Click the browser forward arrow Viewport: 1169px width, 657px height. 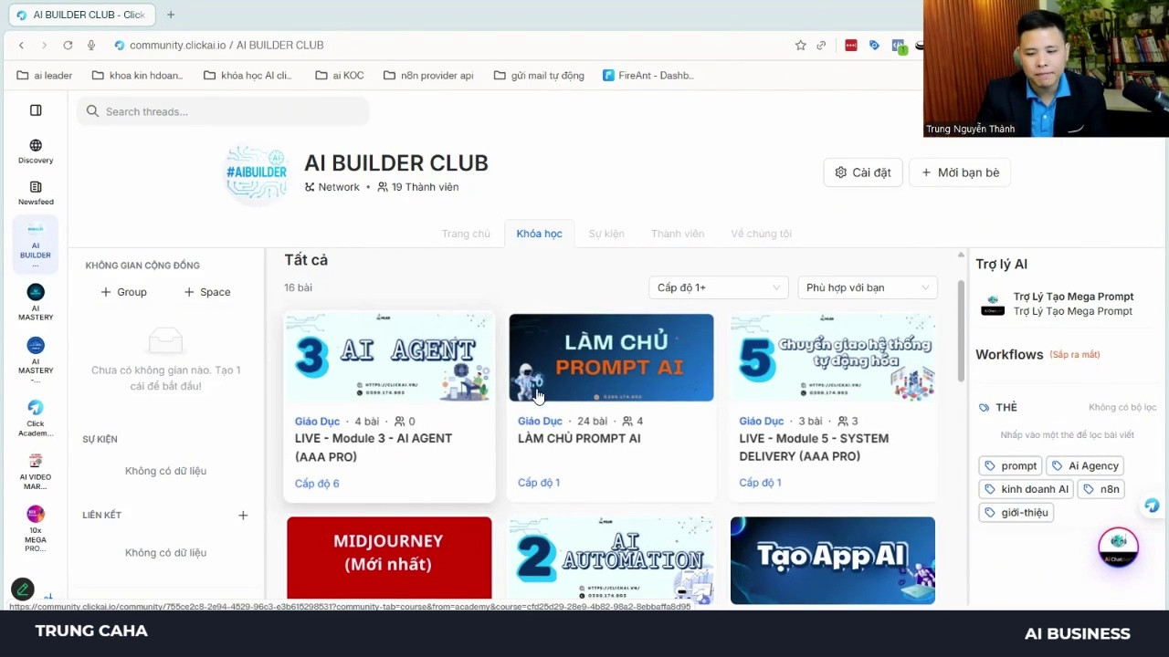click(x=44, y=45)
